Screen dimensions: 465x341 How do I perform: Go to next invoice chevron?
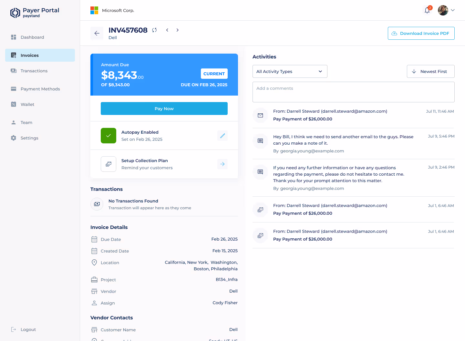[178, 30]
